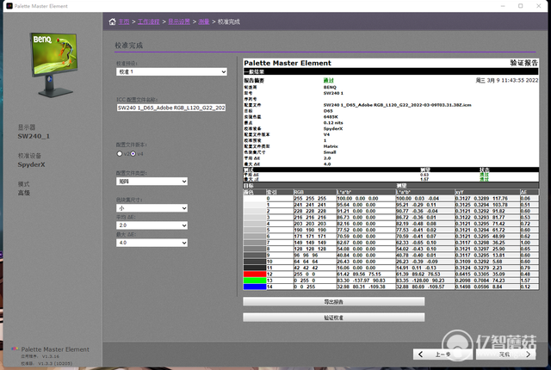Finish with the 完成 button
The width and height of the screenshot is (551, 370).
pyautogui.click(x=505, y=355)
